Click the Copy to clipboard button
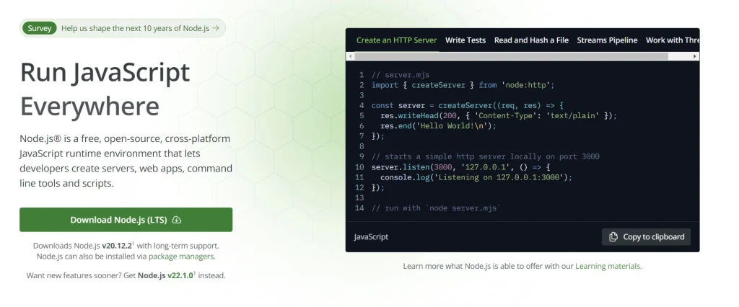This screenshot has width=739, height=307. coord(646,237)
